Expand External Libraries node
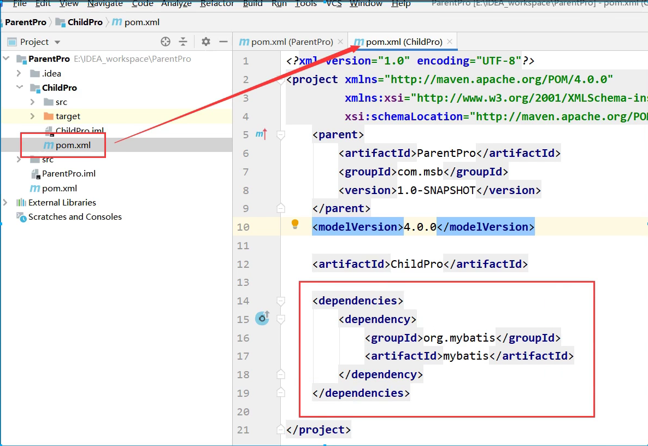 [x=5, y=202]
